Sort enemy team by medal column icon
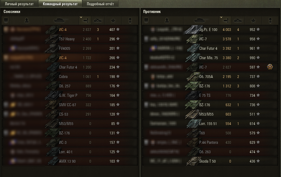The image size is (281, 177). [270, 20]
